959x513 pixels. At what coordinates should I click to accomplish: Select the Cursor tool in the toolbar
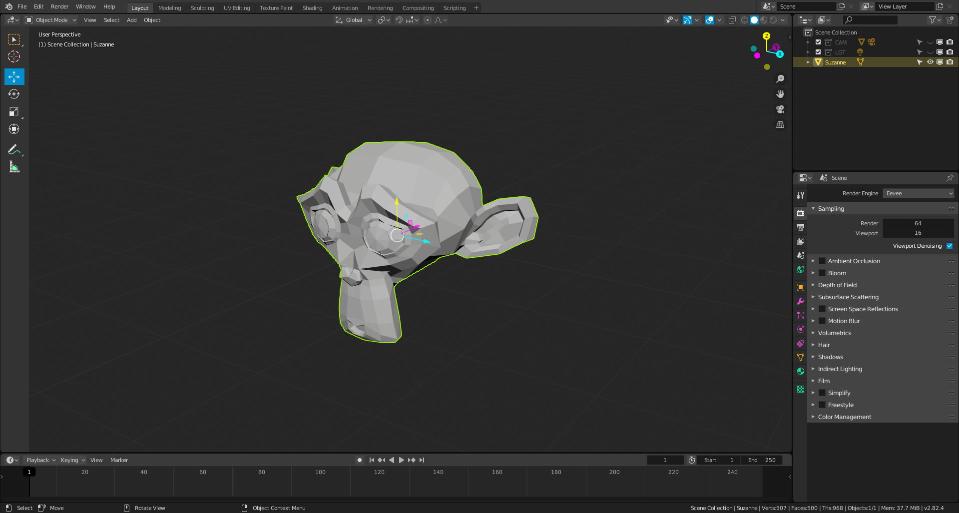tap(14, 56)
